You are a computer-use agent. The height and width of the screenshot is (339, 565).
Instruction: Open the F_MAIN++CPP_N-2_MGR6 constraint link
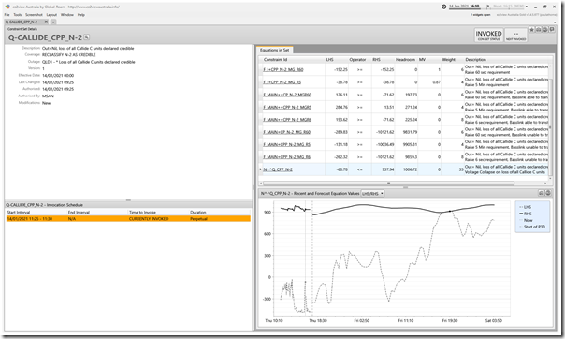[x=287, y=119]
